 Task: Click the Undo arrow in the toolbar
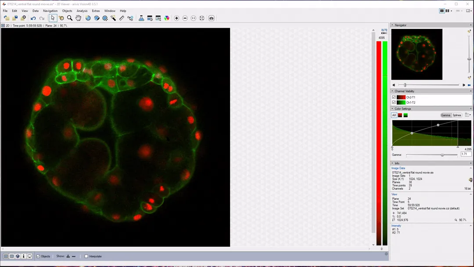pos(33,18)
